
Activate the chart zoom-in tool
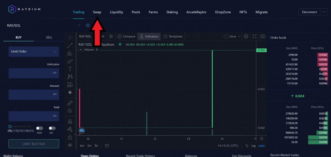[70, 111]
